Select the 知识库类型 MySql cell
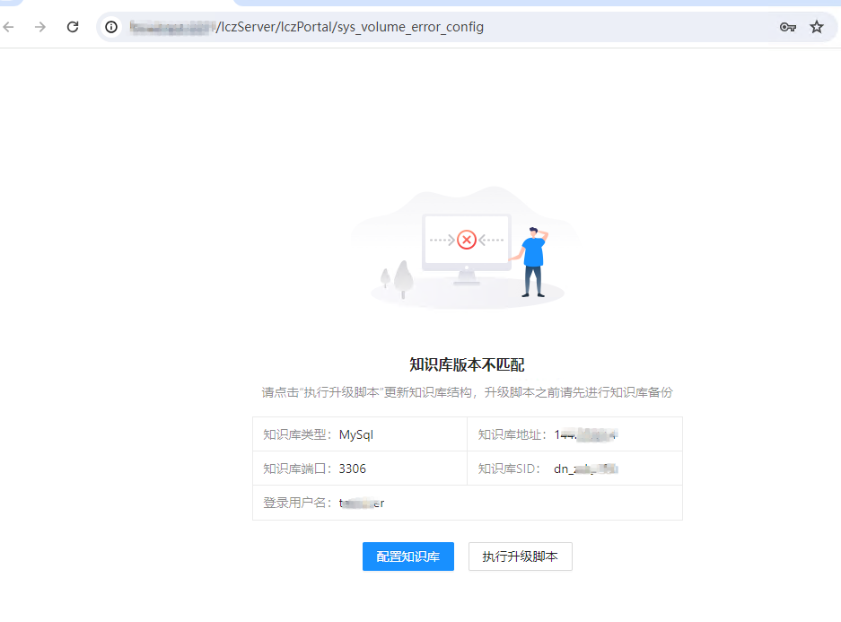Screen dimensions: 841x622 [x=359, y=434]
